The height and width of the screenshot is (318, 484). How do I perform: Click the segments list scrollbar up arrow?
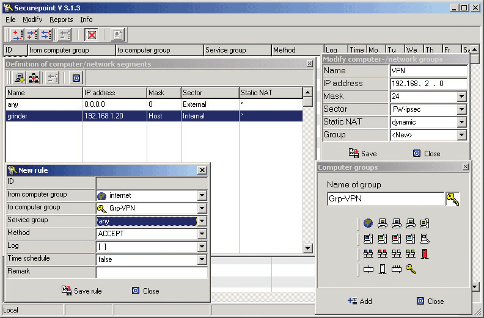tap(307, 92)
